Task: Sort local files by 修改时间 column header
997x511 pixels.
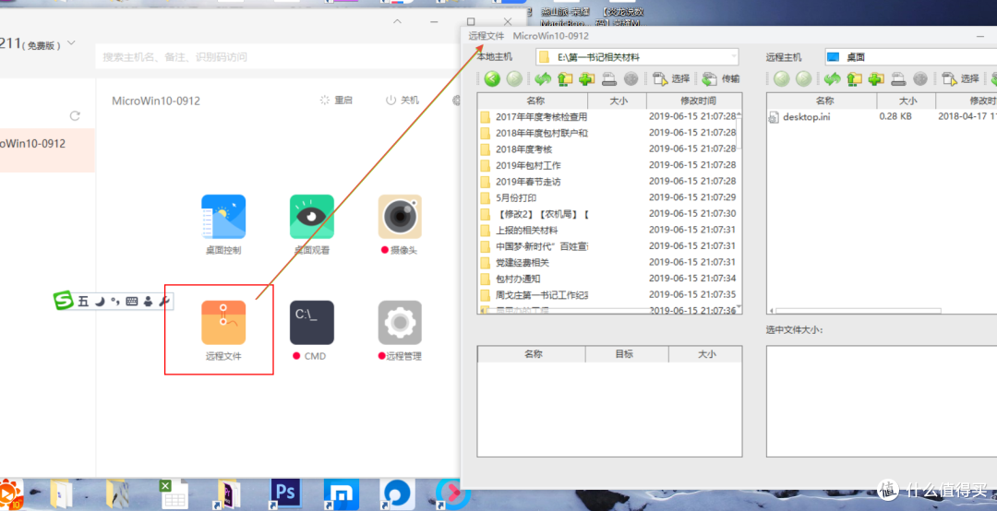Action: point(694,101)
